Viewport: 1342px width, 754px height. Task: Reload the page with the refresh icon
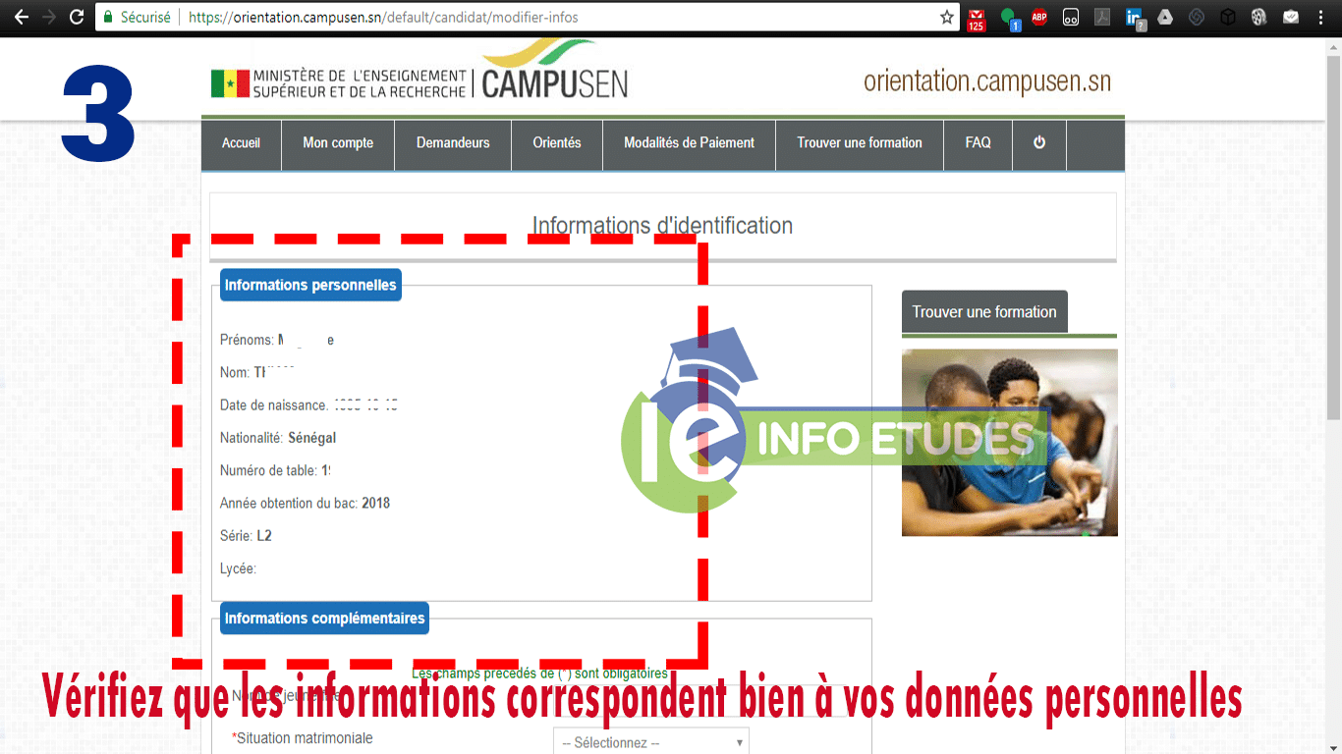click(x=77, y=17)
